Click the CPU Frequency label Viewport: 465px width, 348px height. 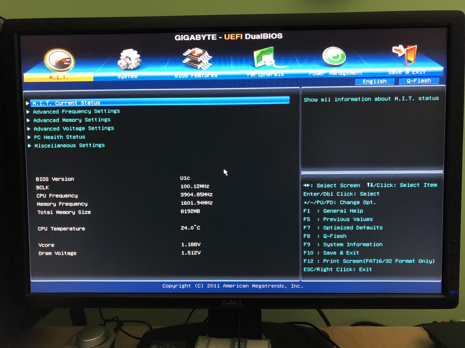tap(57, 196)
